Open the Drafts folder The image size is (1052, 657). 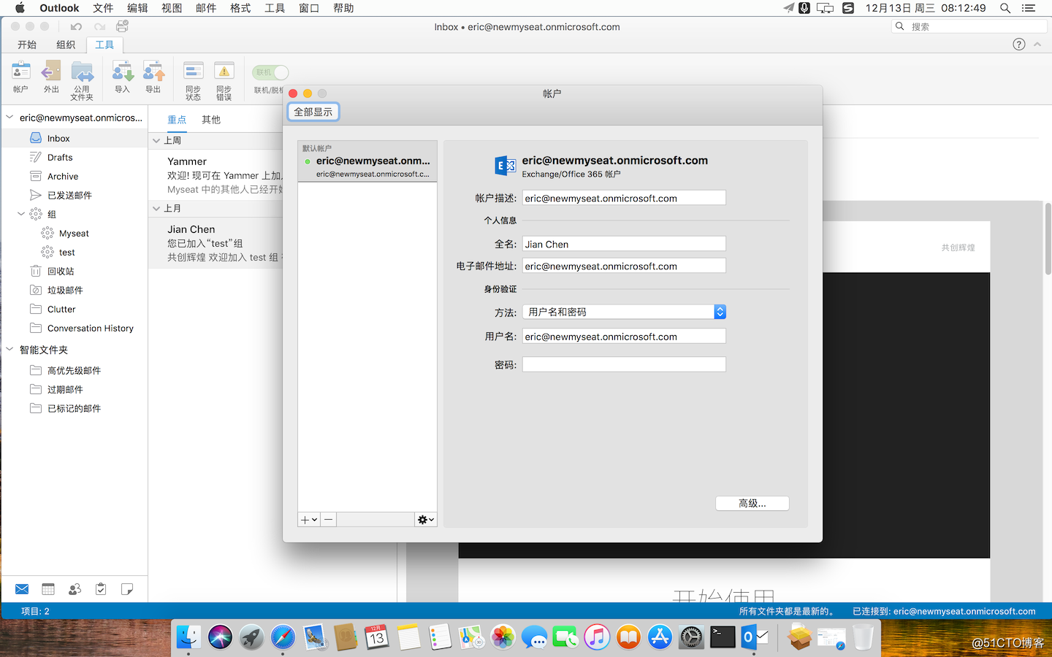click(74, 157)
